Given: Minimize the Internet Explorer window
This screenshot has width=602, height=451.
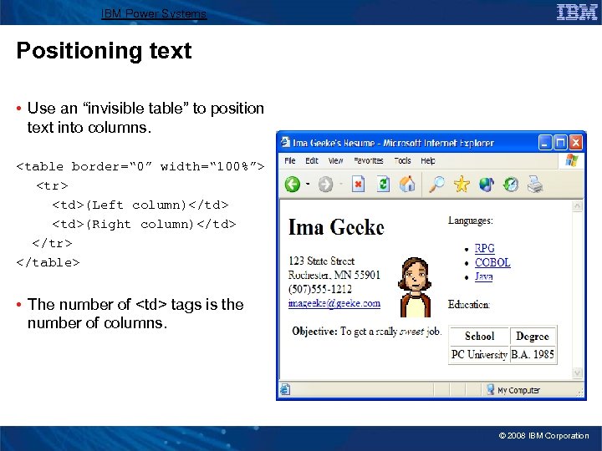Looking at the screenshot, I should click(x=545, y=143).
